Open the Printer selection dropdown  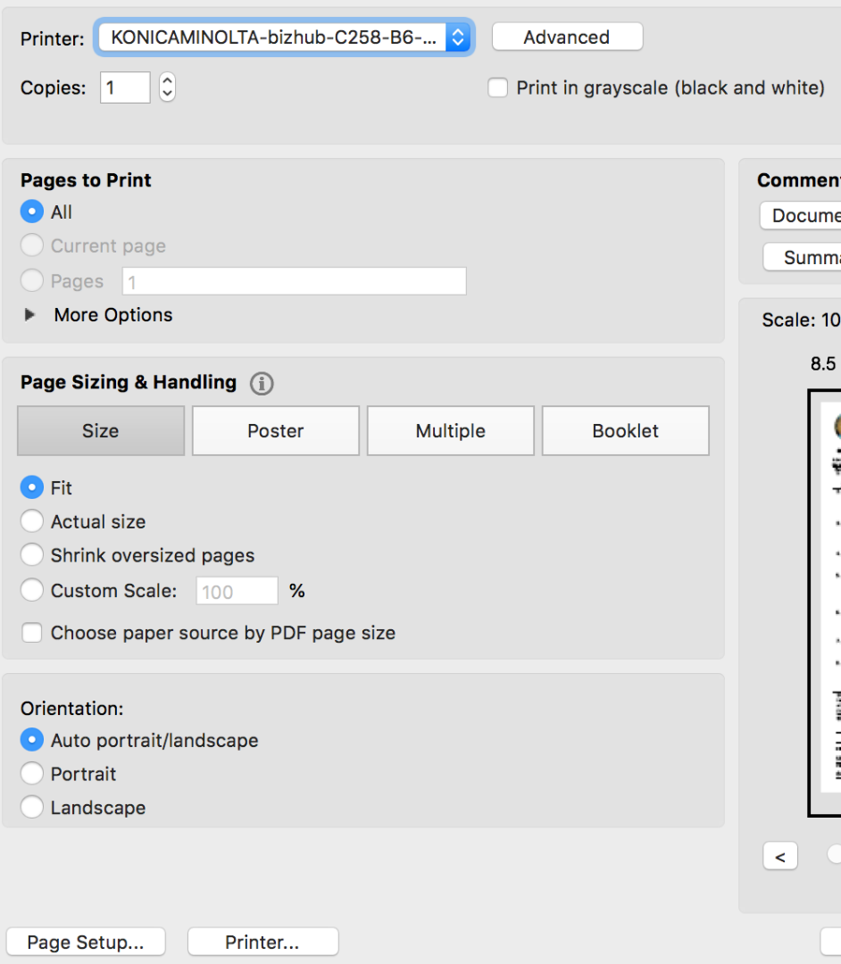coord(284,37)
